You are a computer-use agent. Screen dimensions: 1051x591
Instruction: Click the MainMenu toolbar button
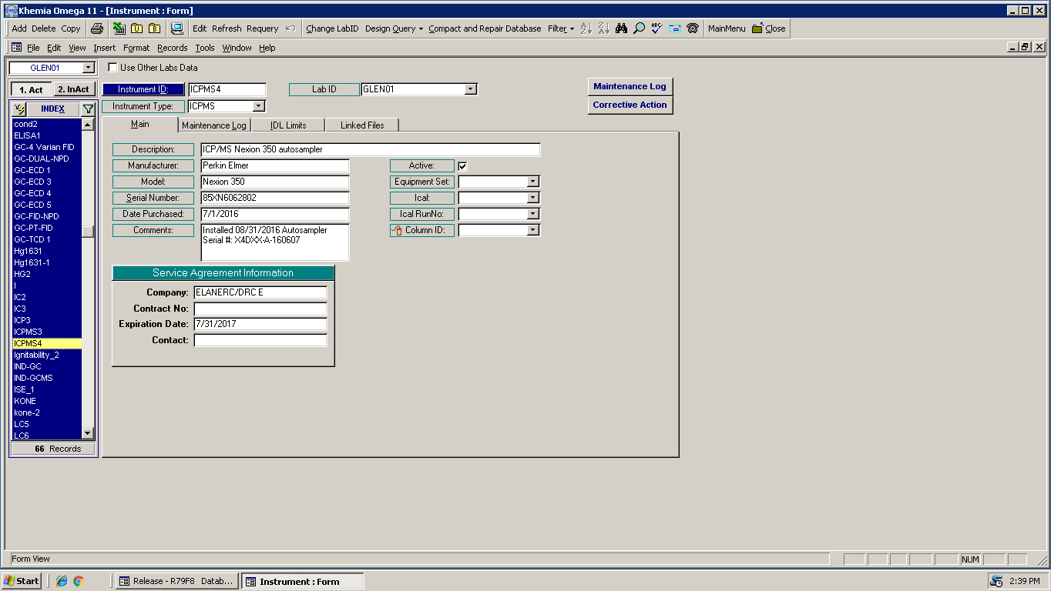coord(727,28)
